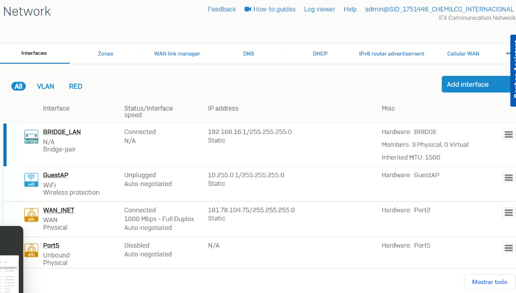This screenshot has width=516, height=293.
Task: Open the WAN link manager tab
Action: [x=177, y=54]
